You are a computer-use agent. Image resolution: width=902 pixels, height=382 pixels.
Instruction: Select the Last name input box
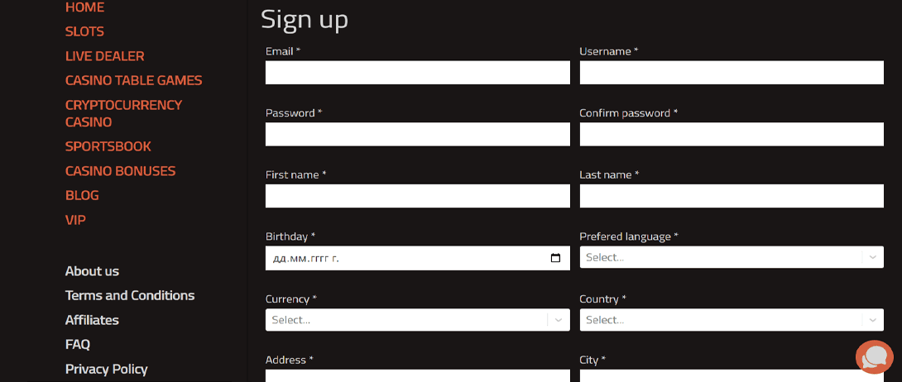pyautogui.click(x=732, y=196)
